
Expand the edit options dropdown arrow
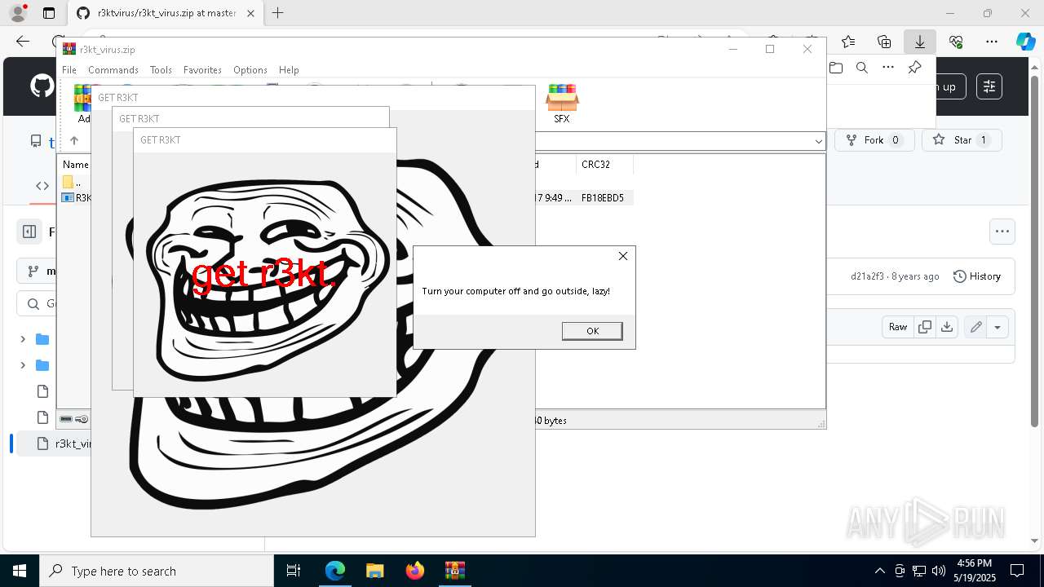(x=998, y=327)
